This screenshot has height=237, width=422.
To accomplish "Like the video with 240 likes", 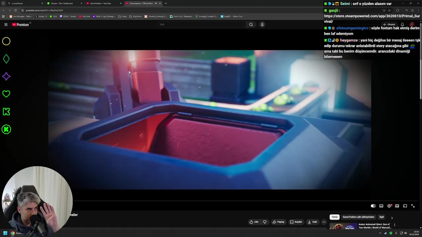I will pyautogui.click(x=254, y=222).
